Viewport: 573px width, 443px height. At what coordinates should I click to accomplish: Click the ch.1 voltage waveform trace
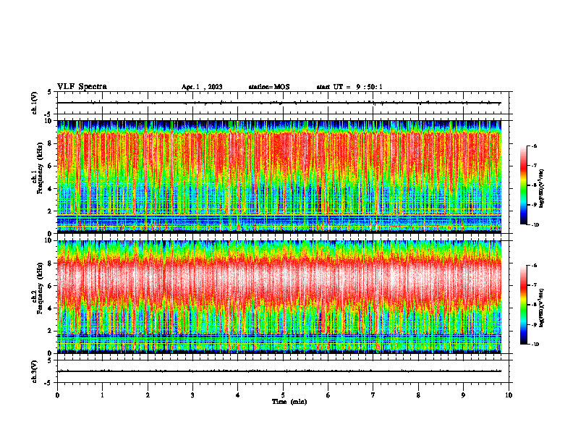[x=279, y=103]
